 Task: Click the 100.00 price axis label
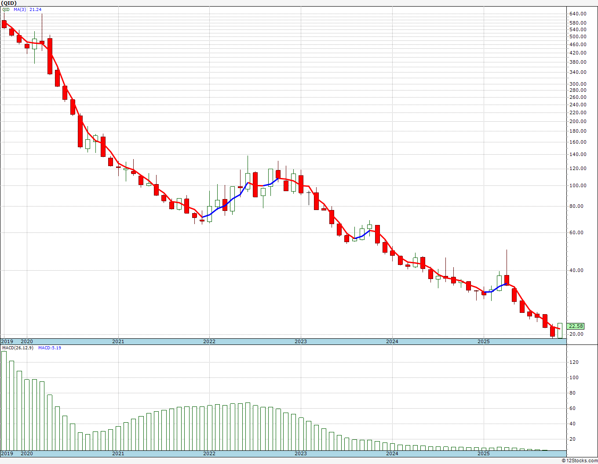coord(577,185)
